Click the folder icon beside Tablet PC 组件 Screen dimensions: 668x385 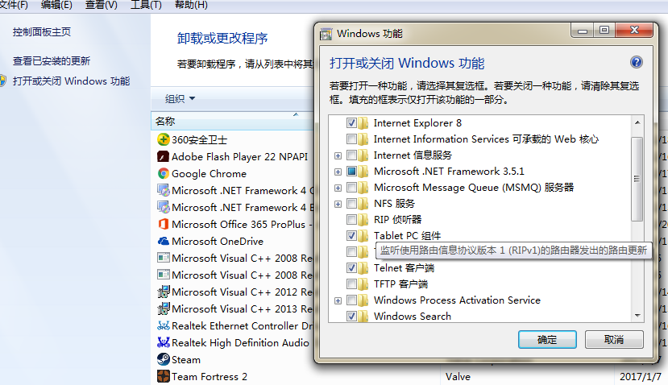click(x=363, y=235)
